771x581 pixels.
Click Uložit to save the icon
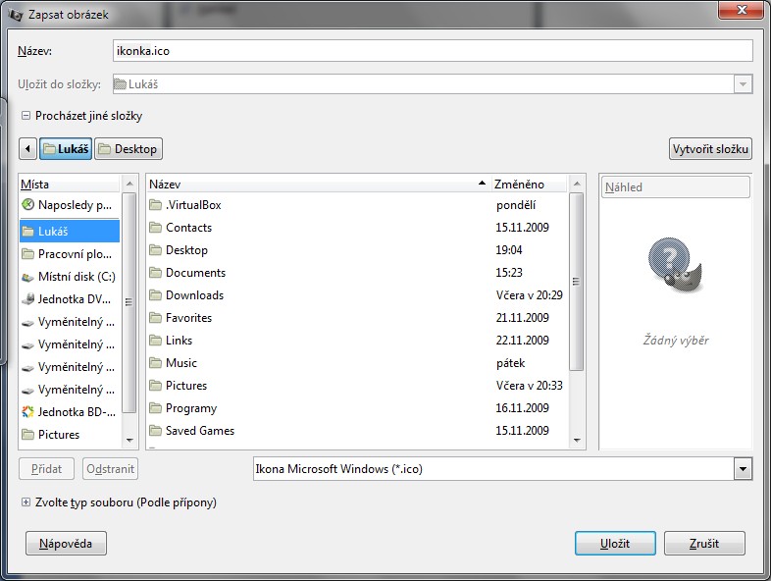(615, 544)
